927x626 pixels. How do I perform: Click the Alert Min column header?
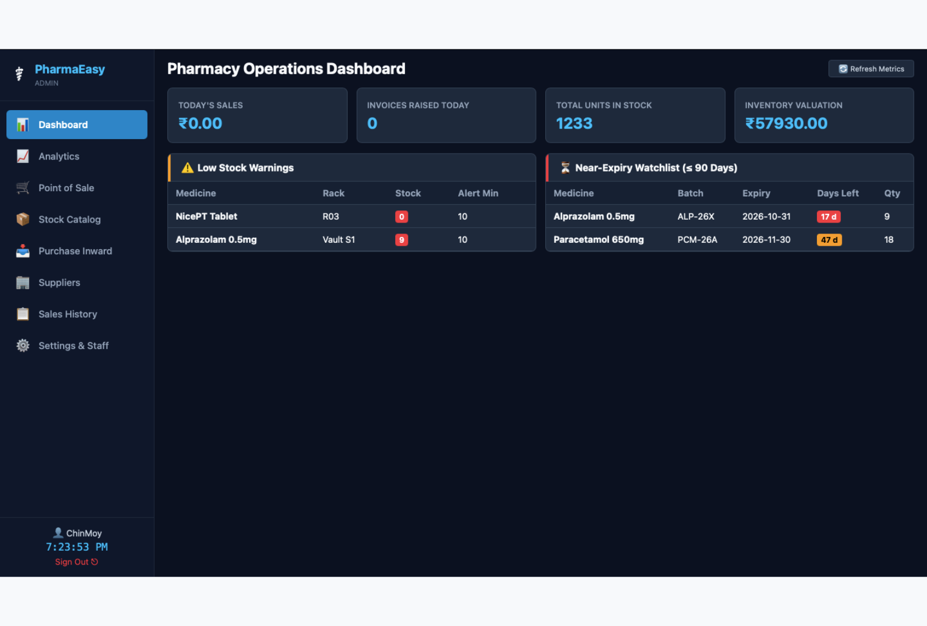[478, 193]
